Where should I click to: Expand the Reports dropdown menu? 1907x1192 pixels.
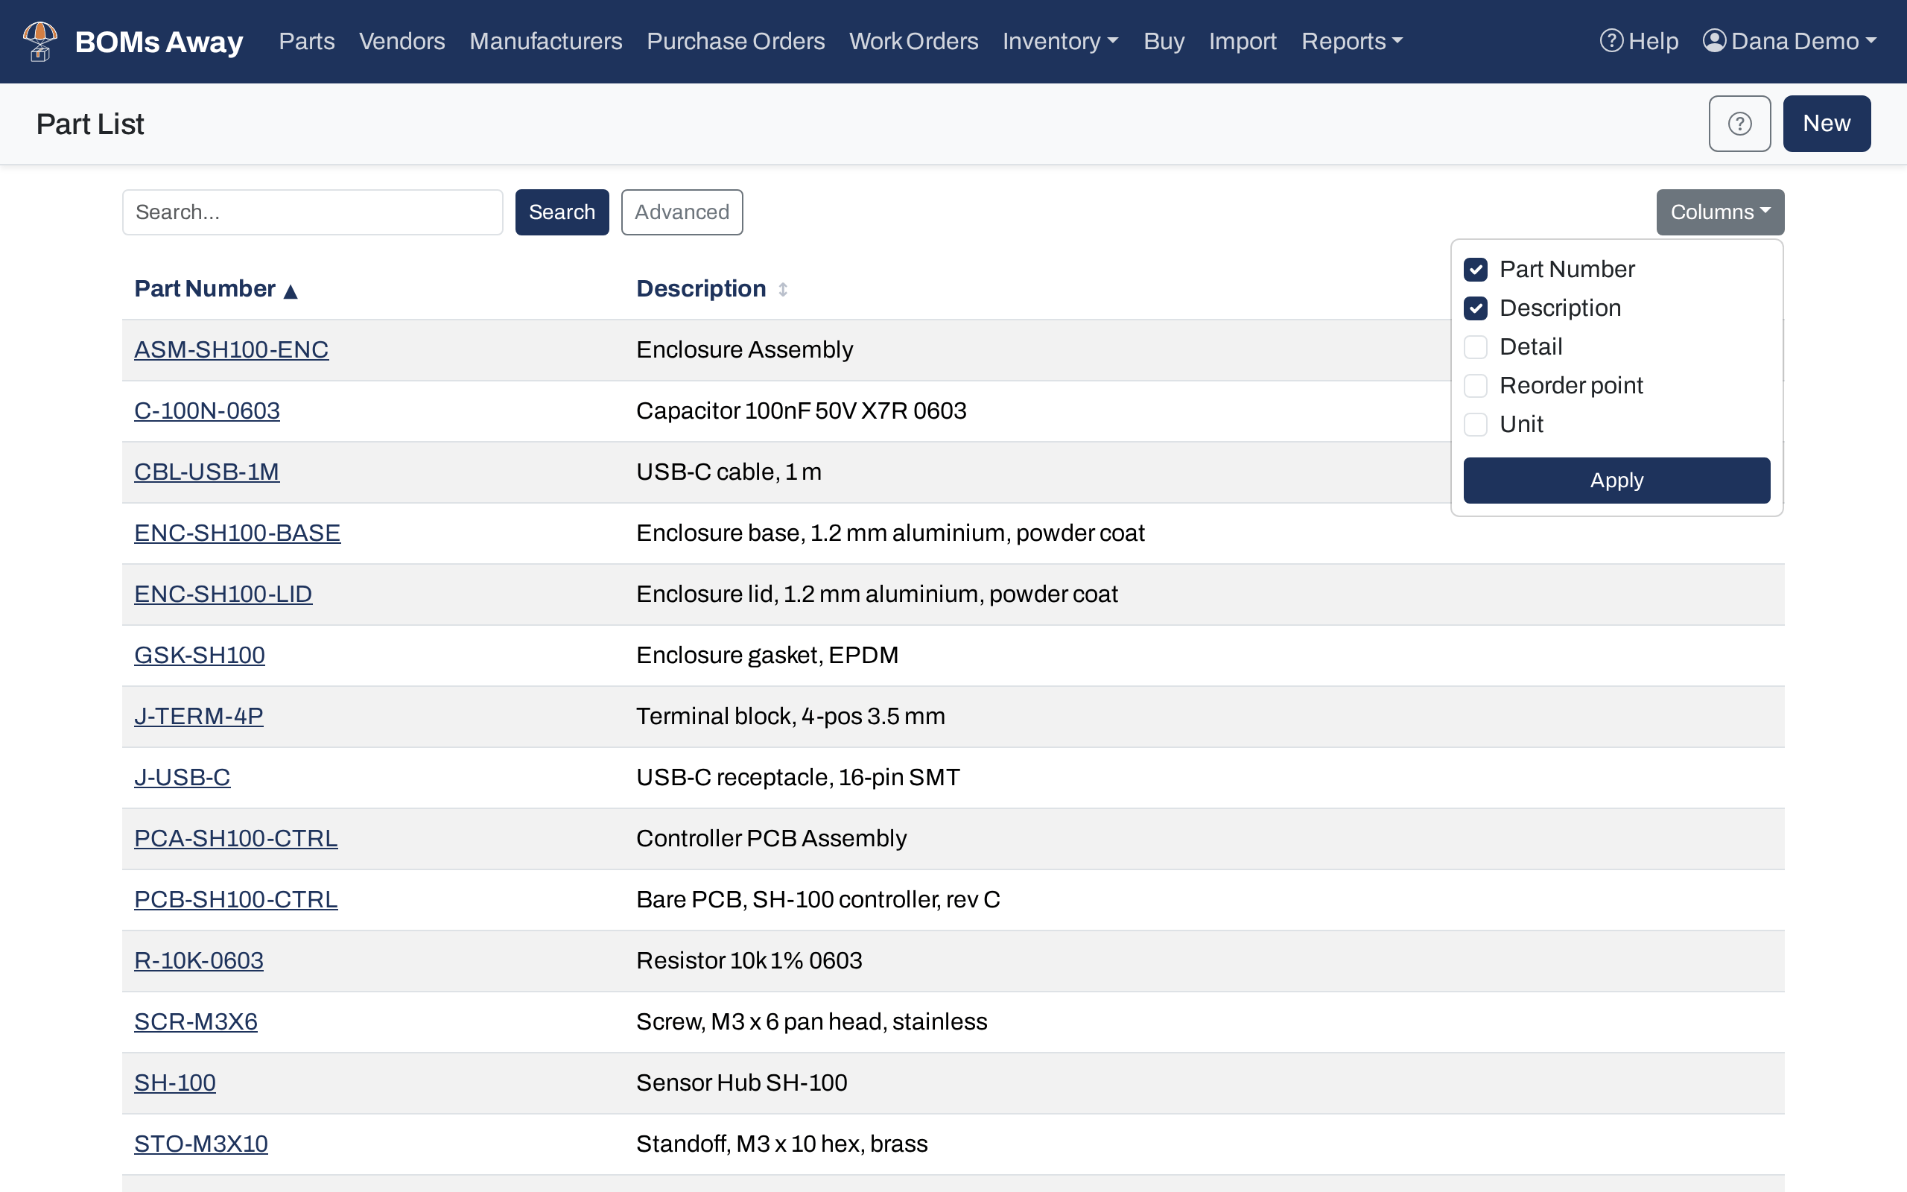click(1351, 41)
